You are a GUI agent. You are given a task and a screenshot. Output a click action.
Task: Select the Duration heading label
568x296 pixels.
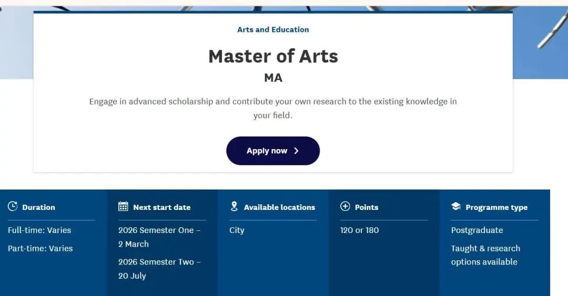coord(38,207)
